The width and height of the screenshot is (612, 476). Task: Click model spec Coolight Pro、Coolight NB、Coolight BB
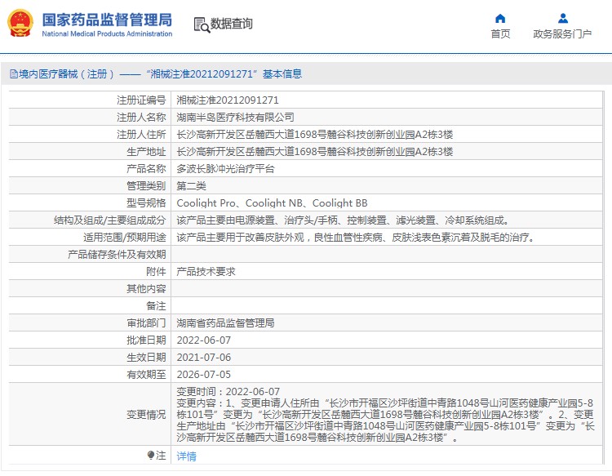(272, 203)
